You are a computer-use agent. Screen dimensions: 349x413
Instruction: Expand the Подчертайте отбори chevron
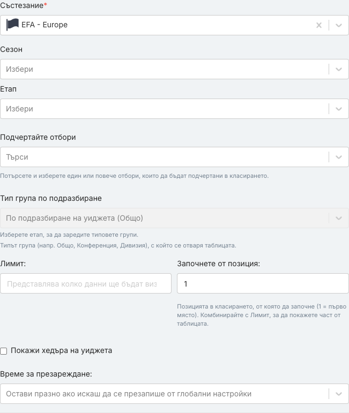pyautogui.click(x=339, y=157)
